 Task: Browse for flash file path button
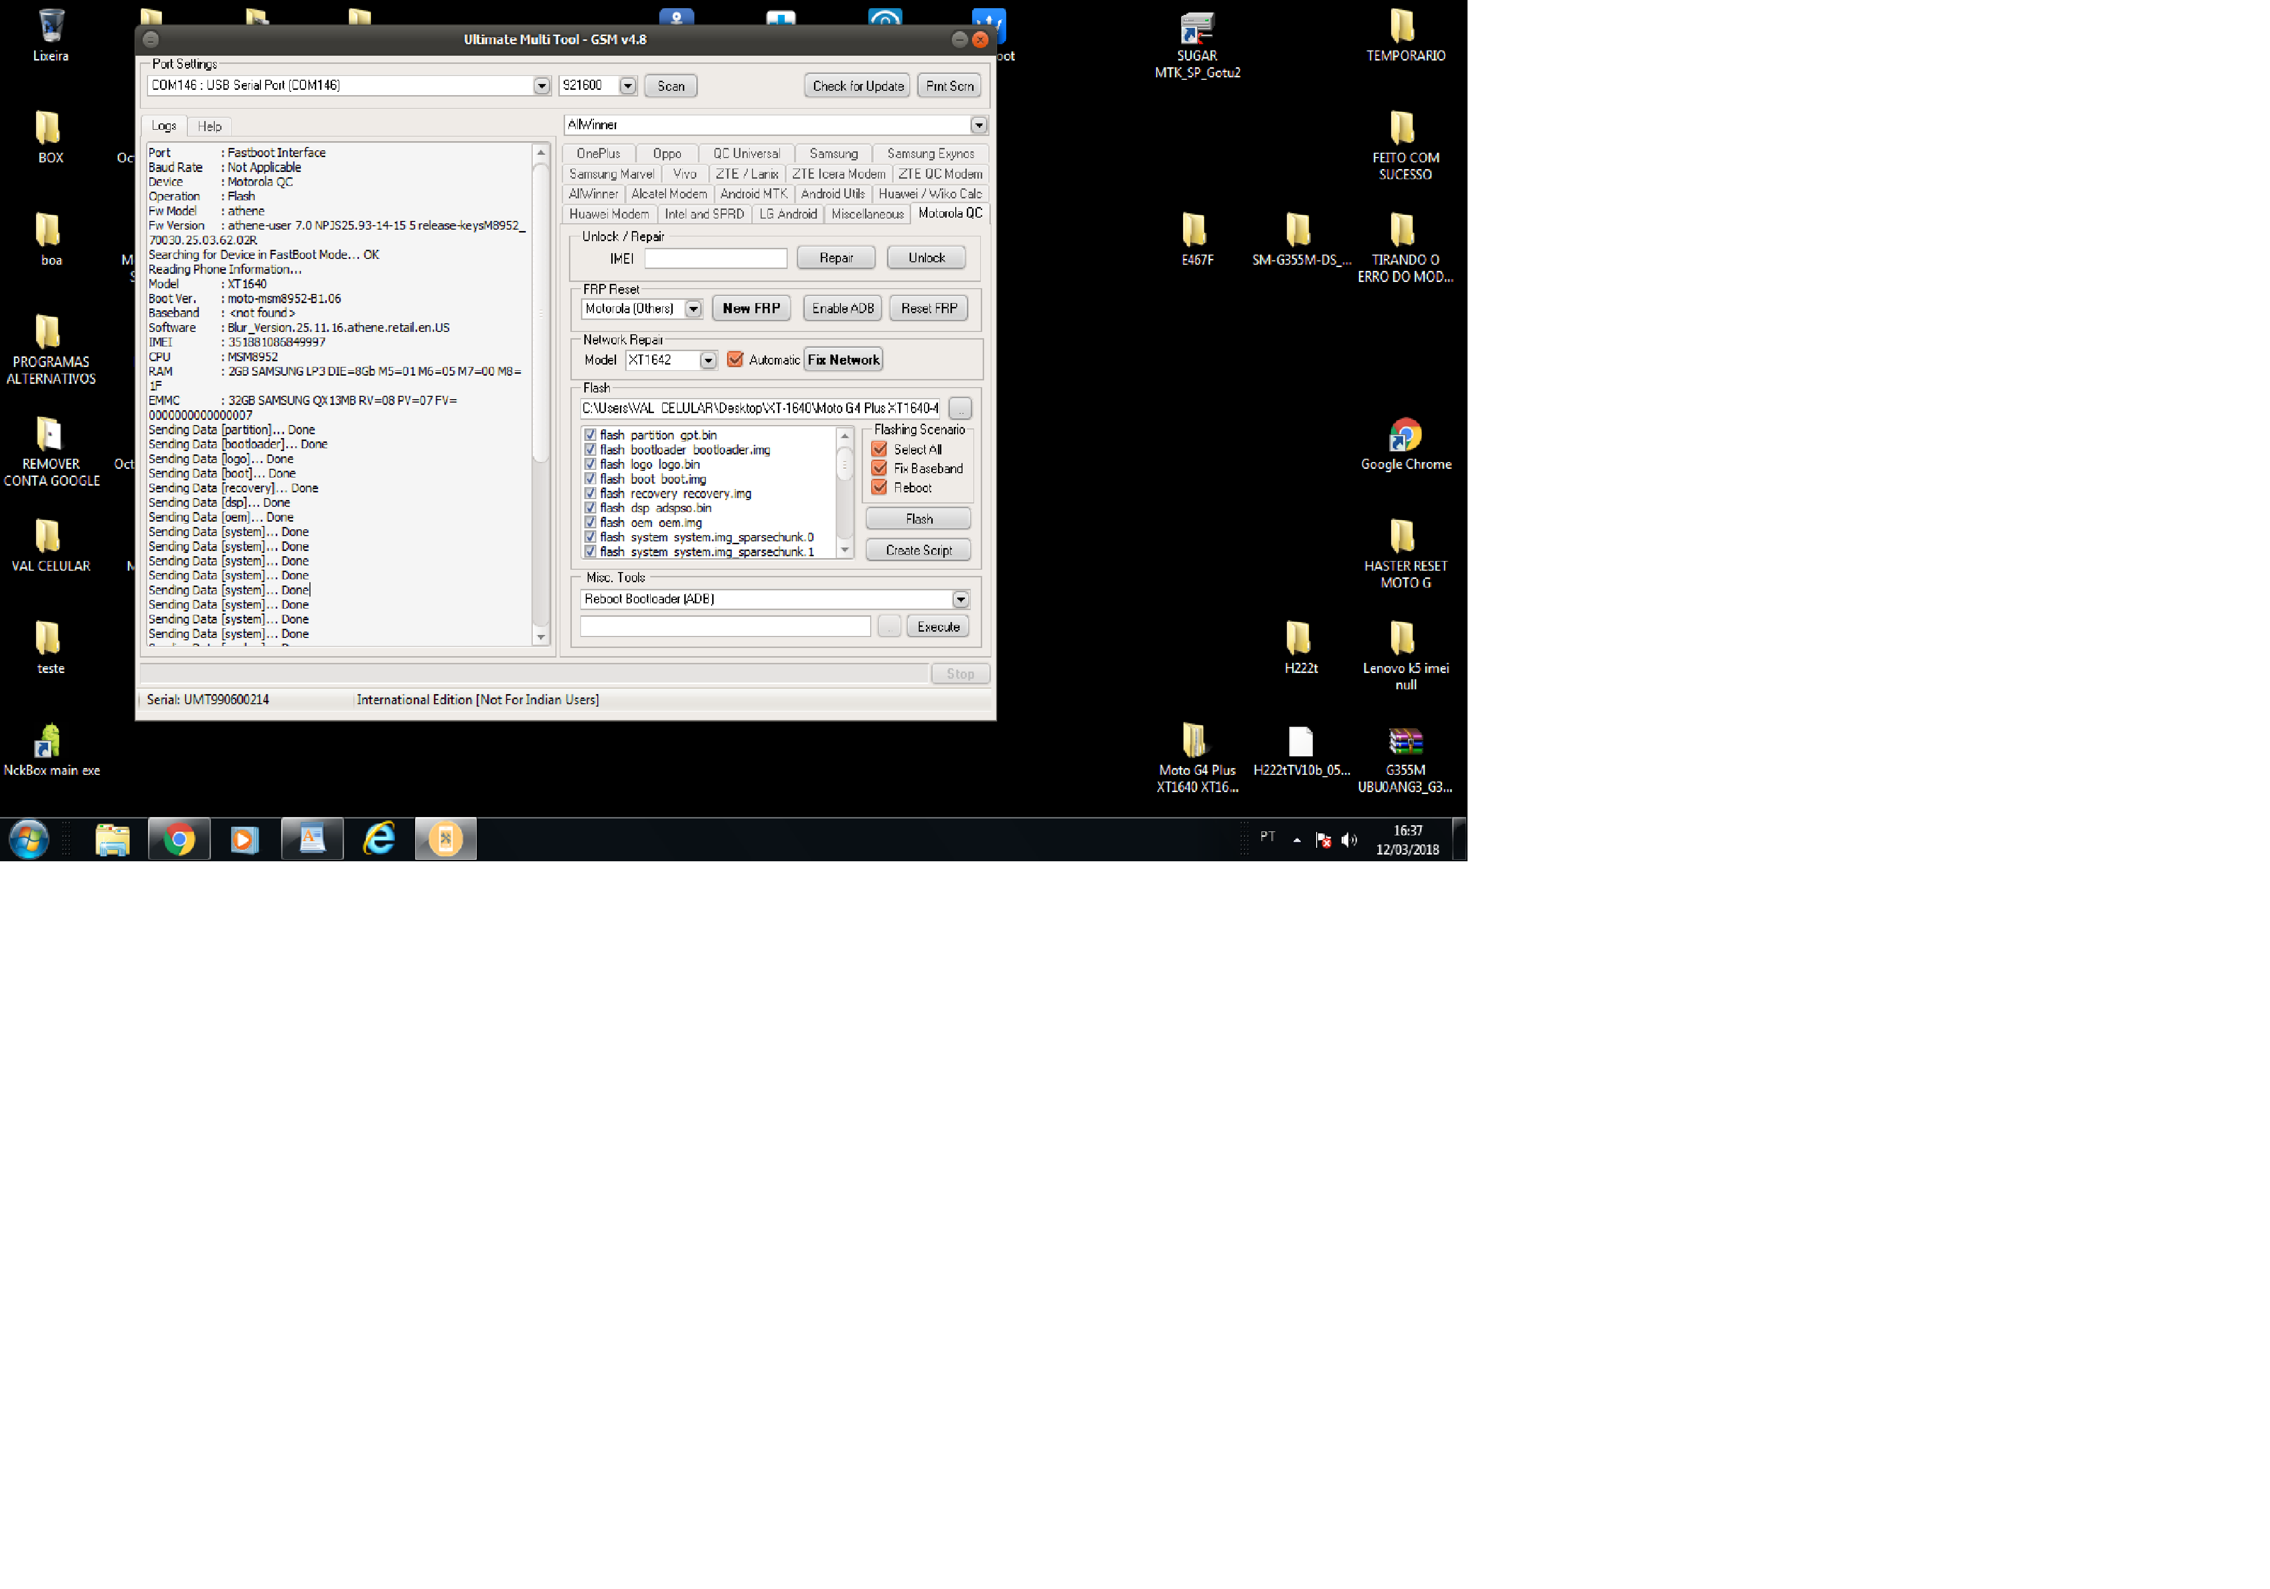[x=960, y=408]
